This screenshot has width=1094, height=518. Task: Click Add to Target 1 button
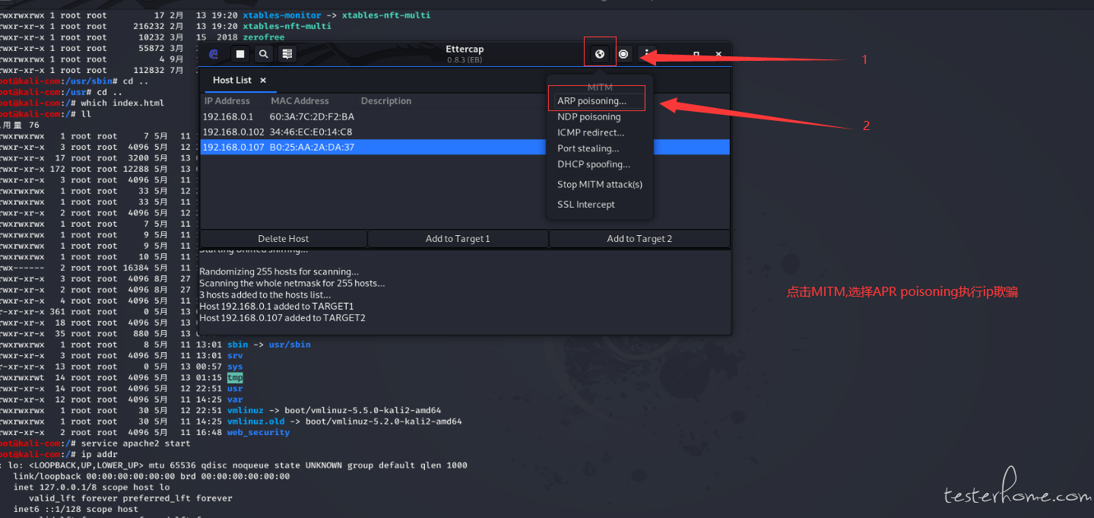coord(458,239)
